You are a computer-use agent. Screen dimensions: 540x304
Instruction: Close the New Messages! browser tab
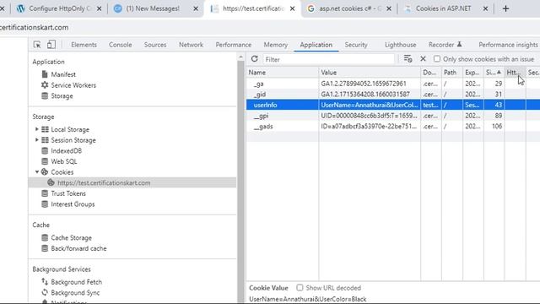coord(196,8)
